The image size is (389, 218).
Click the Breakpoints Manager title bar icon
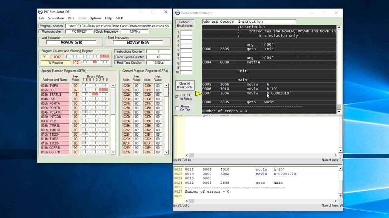[177, 13]
